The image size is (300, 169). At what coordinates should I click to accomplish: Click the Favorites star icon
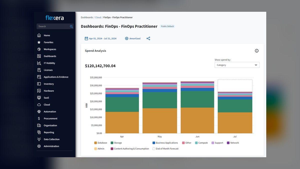click(x=39, y=42)
